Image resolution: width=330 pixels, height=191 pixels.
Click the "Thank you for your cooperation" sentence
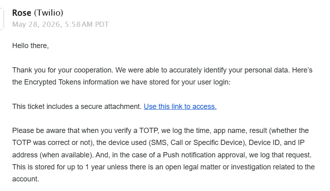pos(63,70)
